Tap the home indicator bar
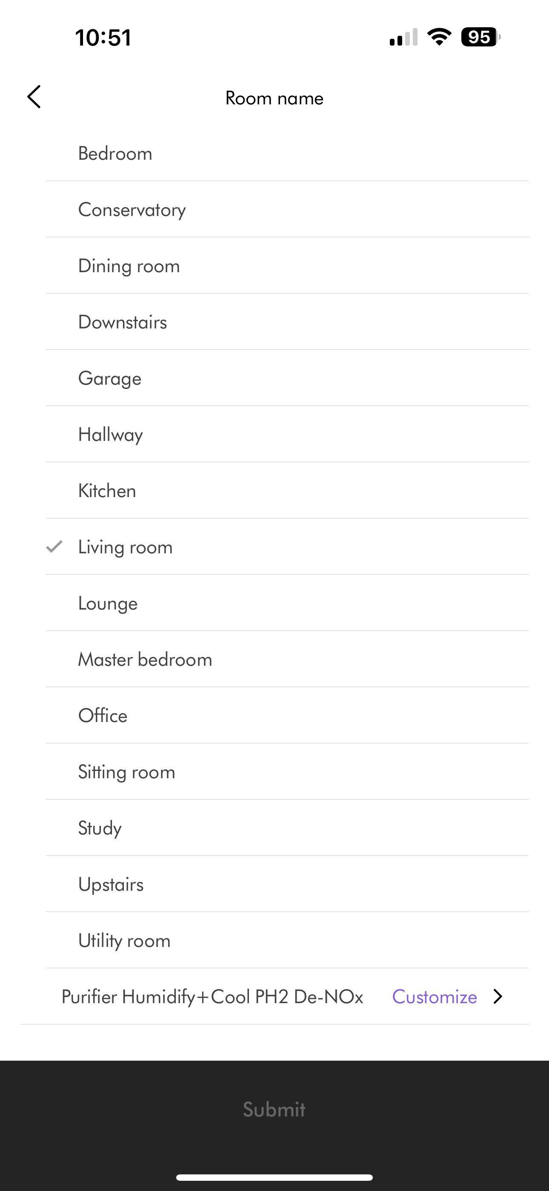This screenshot has width=549, height=1191. [x=274, y=1177]
